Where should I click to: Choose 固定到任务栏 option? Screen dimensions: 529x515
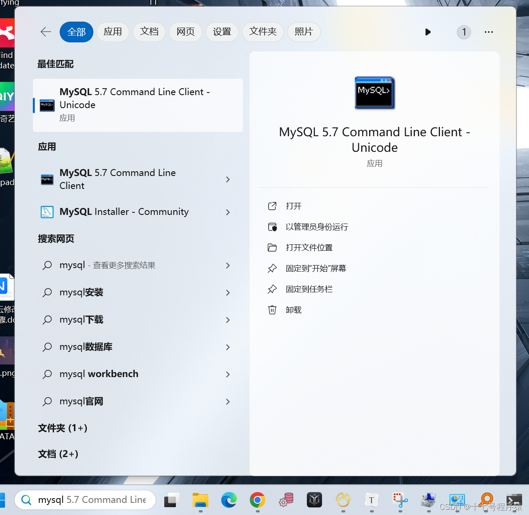click(x=309, y=289)
